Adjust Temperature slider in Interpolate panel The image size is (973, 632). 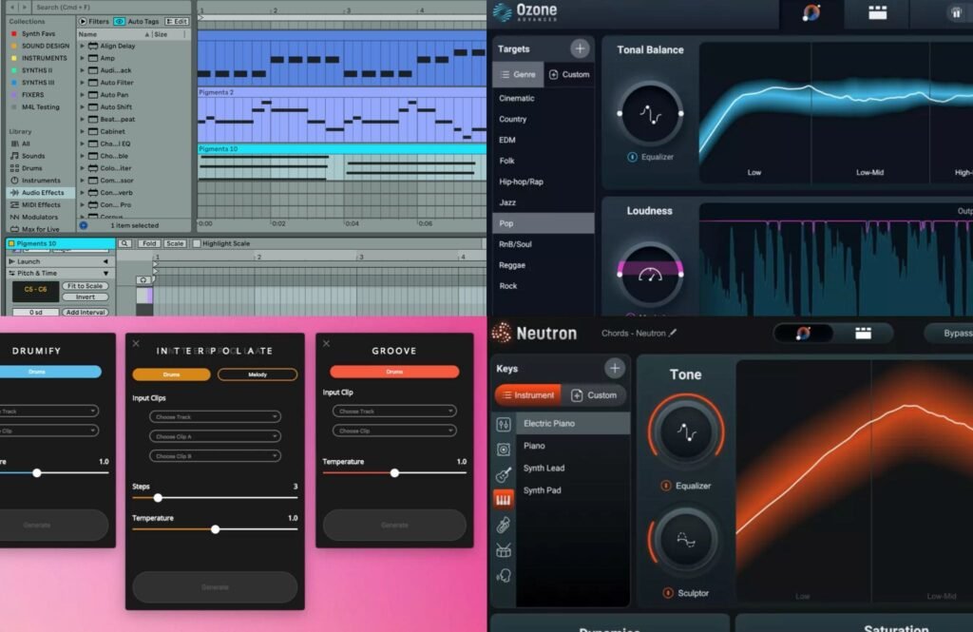[x=215, y=529]
